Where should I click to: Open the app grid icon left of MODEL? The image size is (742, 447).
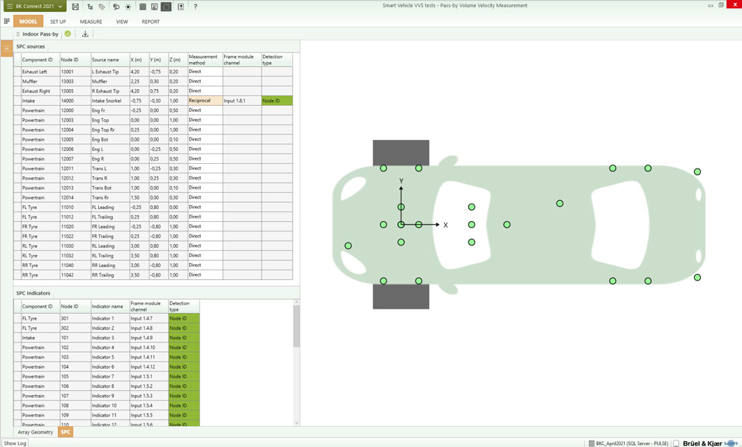point(7,22)
